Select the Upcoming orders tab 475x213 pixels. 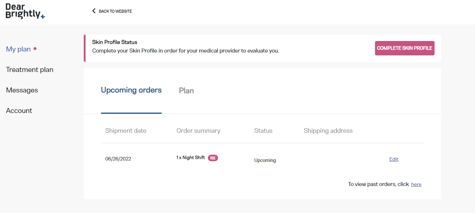[131, 90]
